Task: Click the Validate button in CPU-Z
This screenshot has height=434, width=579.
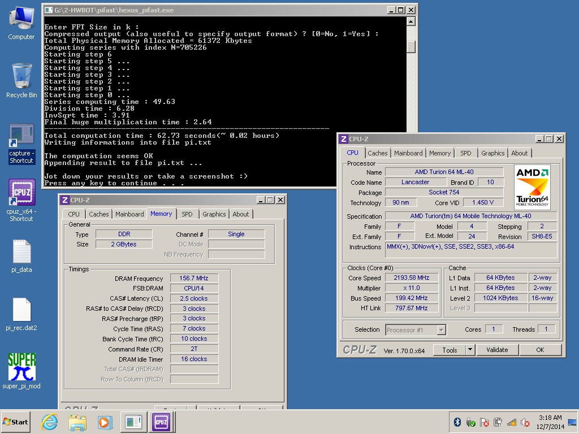Action: (x=497, y=350)
